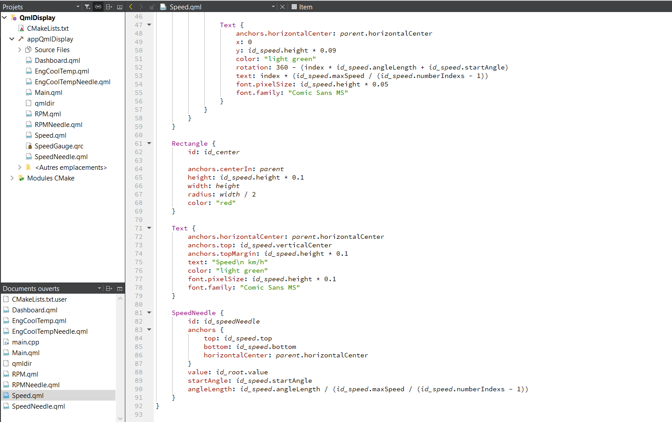
Task: Select SpeedNeedle.qml in project tree
Action: [x=61, y=156]
